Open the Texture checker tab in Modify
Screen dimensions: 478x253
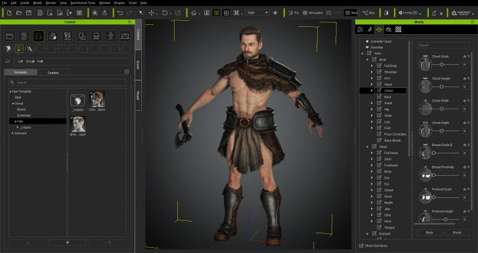(398, 29)
